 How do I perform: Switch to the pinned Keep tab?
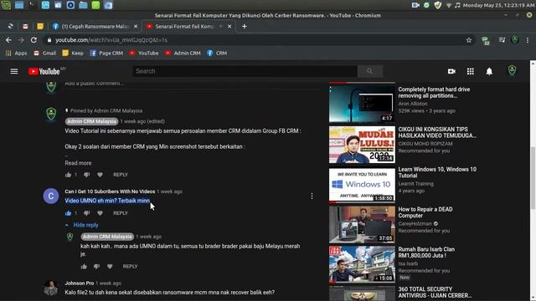click(x=40, y=26)
